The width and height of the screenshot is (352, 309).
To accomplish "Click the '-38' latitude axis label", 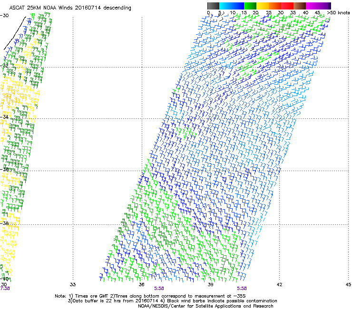I will (4, 223).
